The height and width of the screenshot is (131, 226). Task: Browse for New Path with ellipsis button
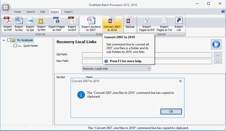(x=218, y=61)
